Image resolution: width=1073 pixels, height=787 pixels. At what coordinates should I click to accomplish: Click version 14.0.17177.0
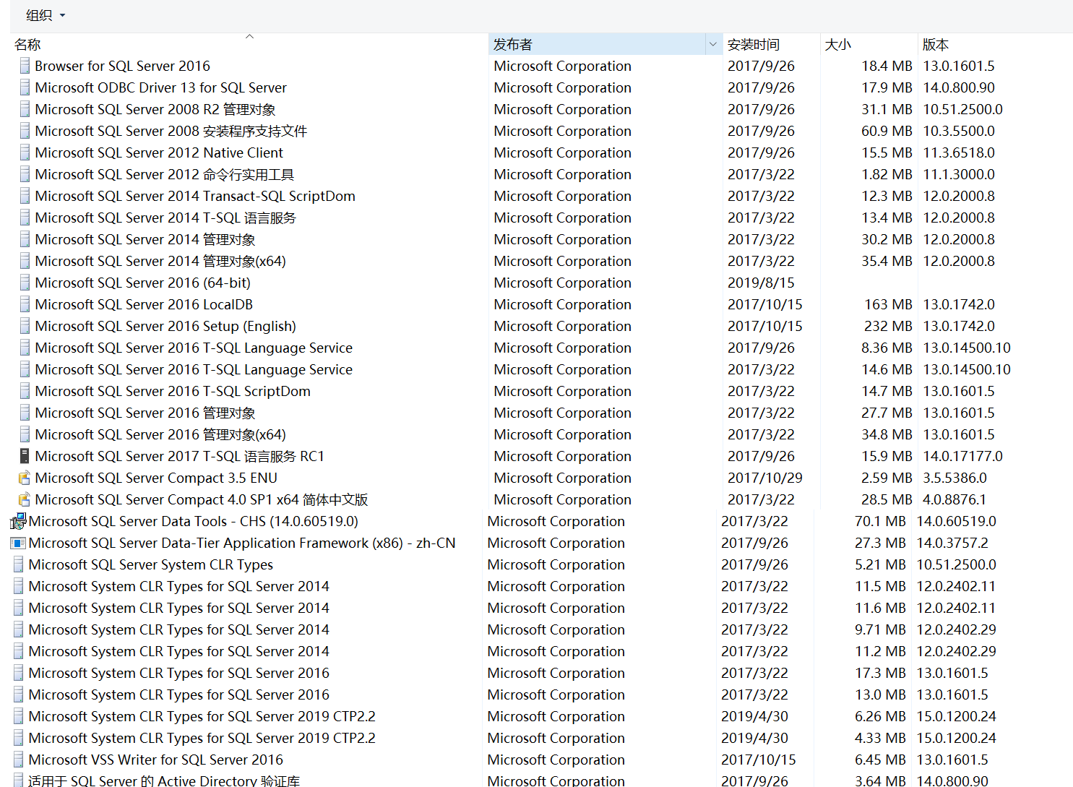click(962, 456)
